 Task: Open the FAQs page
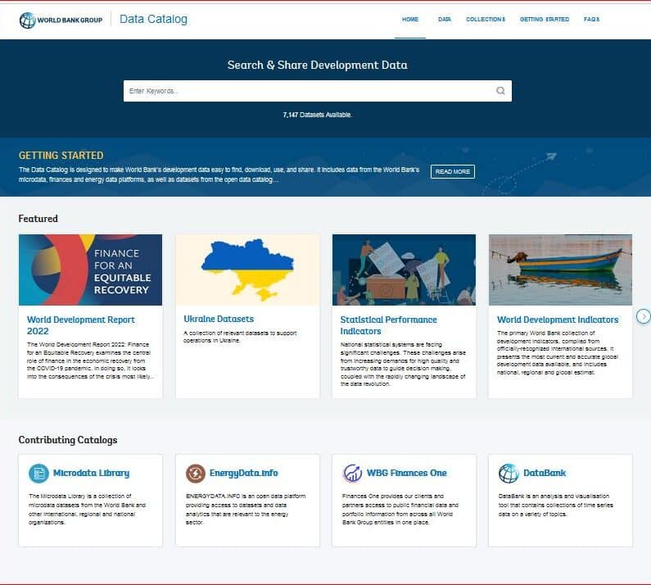click(x=591, y=19)
